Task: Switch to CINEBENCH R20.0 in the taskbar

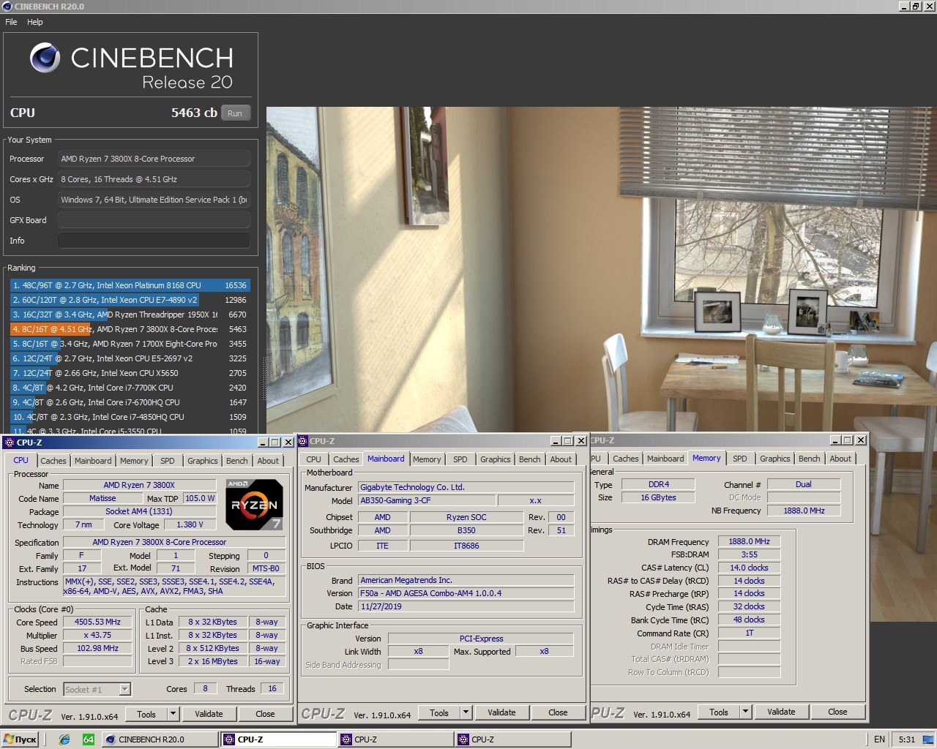Action: (x=160, y=739)
